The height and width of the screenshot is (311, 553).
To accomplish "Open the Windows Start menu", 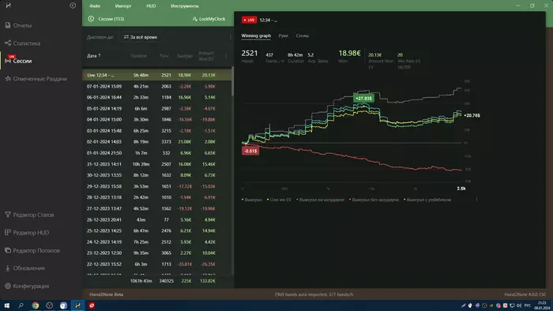I will 6,305.
